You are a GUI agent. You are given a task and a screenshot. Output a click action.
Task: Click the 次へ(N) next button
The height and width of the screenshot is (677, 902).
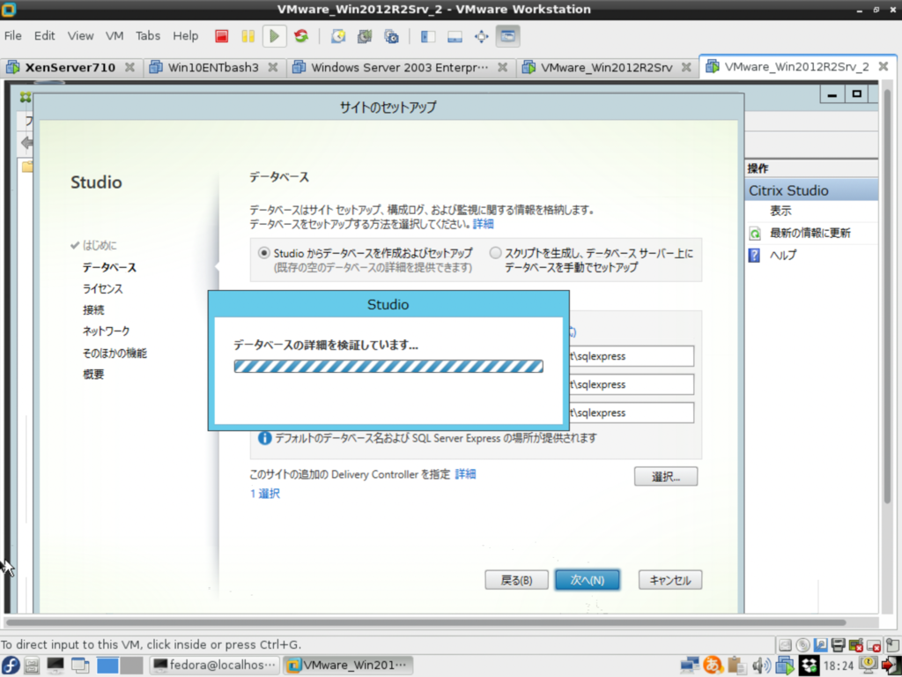588,580
